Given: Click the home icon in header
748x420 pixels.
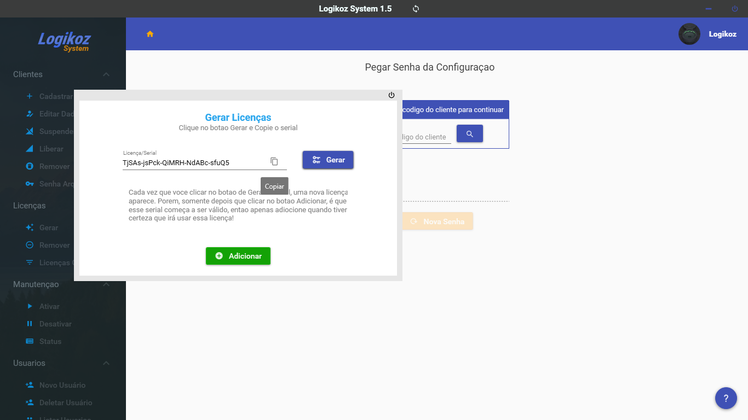Looking at the screenshot, I should tap(150, 34).
